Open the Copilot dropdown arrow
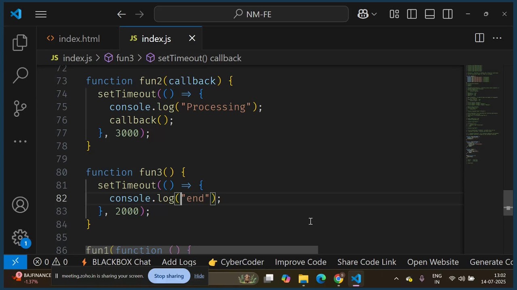517x290 pixels. pos(374,14)
